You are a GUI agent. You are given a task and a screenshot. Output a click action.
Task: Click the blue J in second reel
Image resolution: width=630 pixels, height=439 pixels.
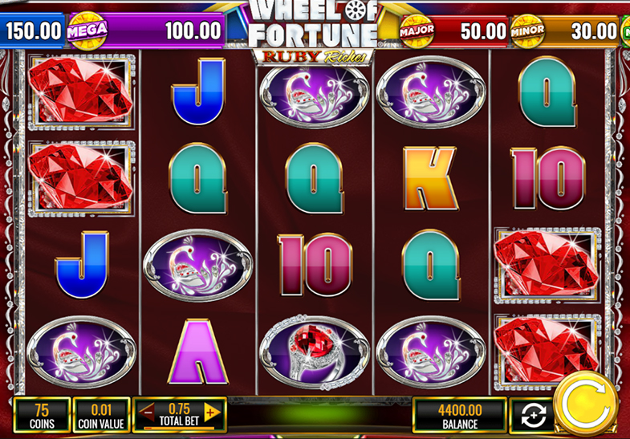[x=198, y=91]
